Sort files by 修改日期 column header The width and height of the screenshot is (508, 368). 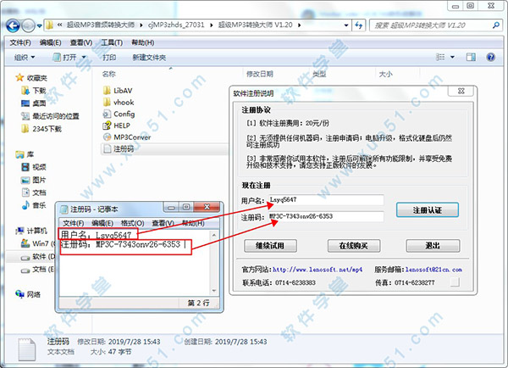[261, 74]
